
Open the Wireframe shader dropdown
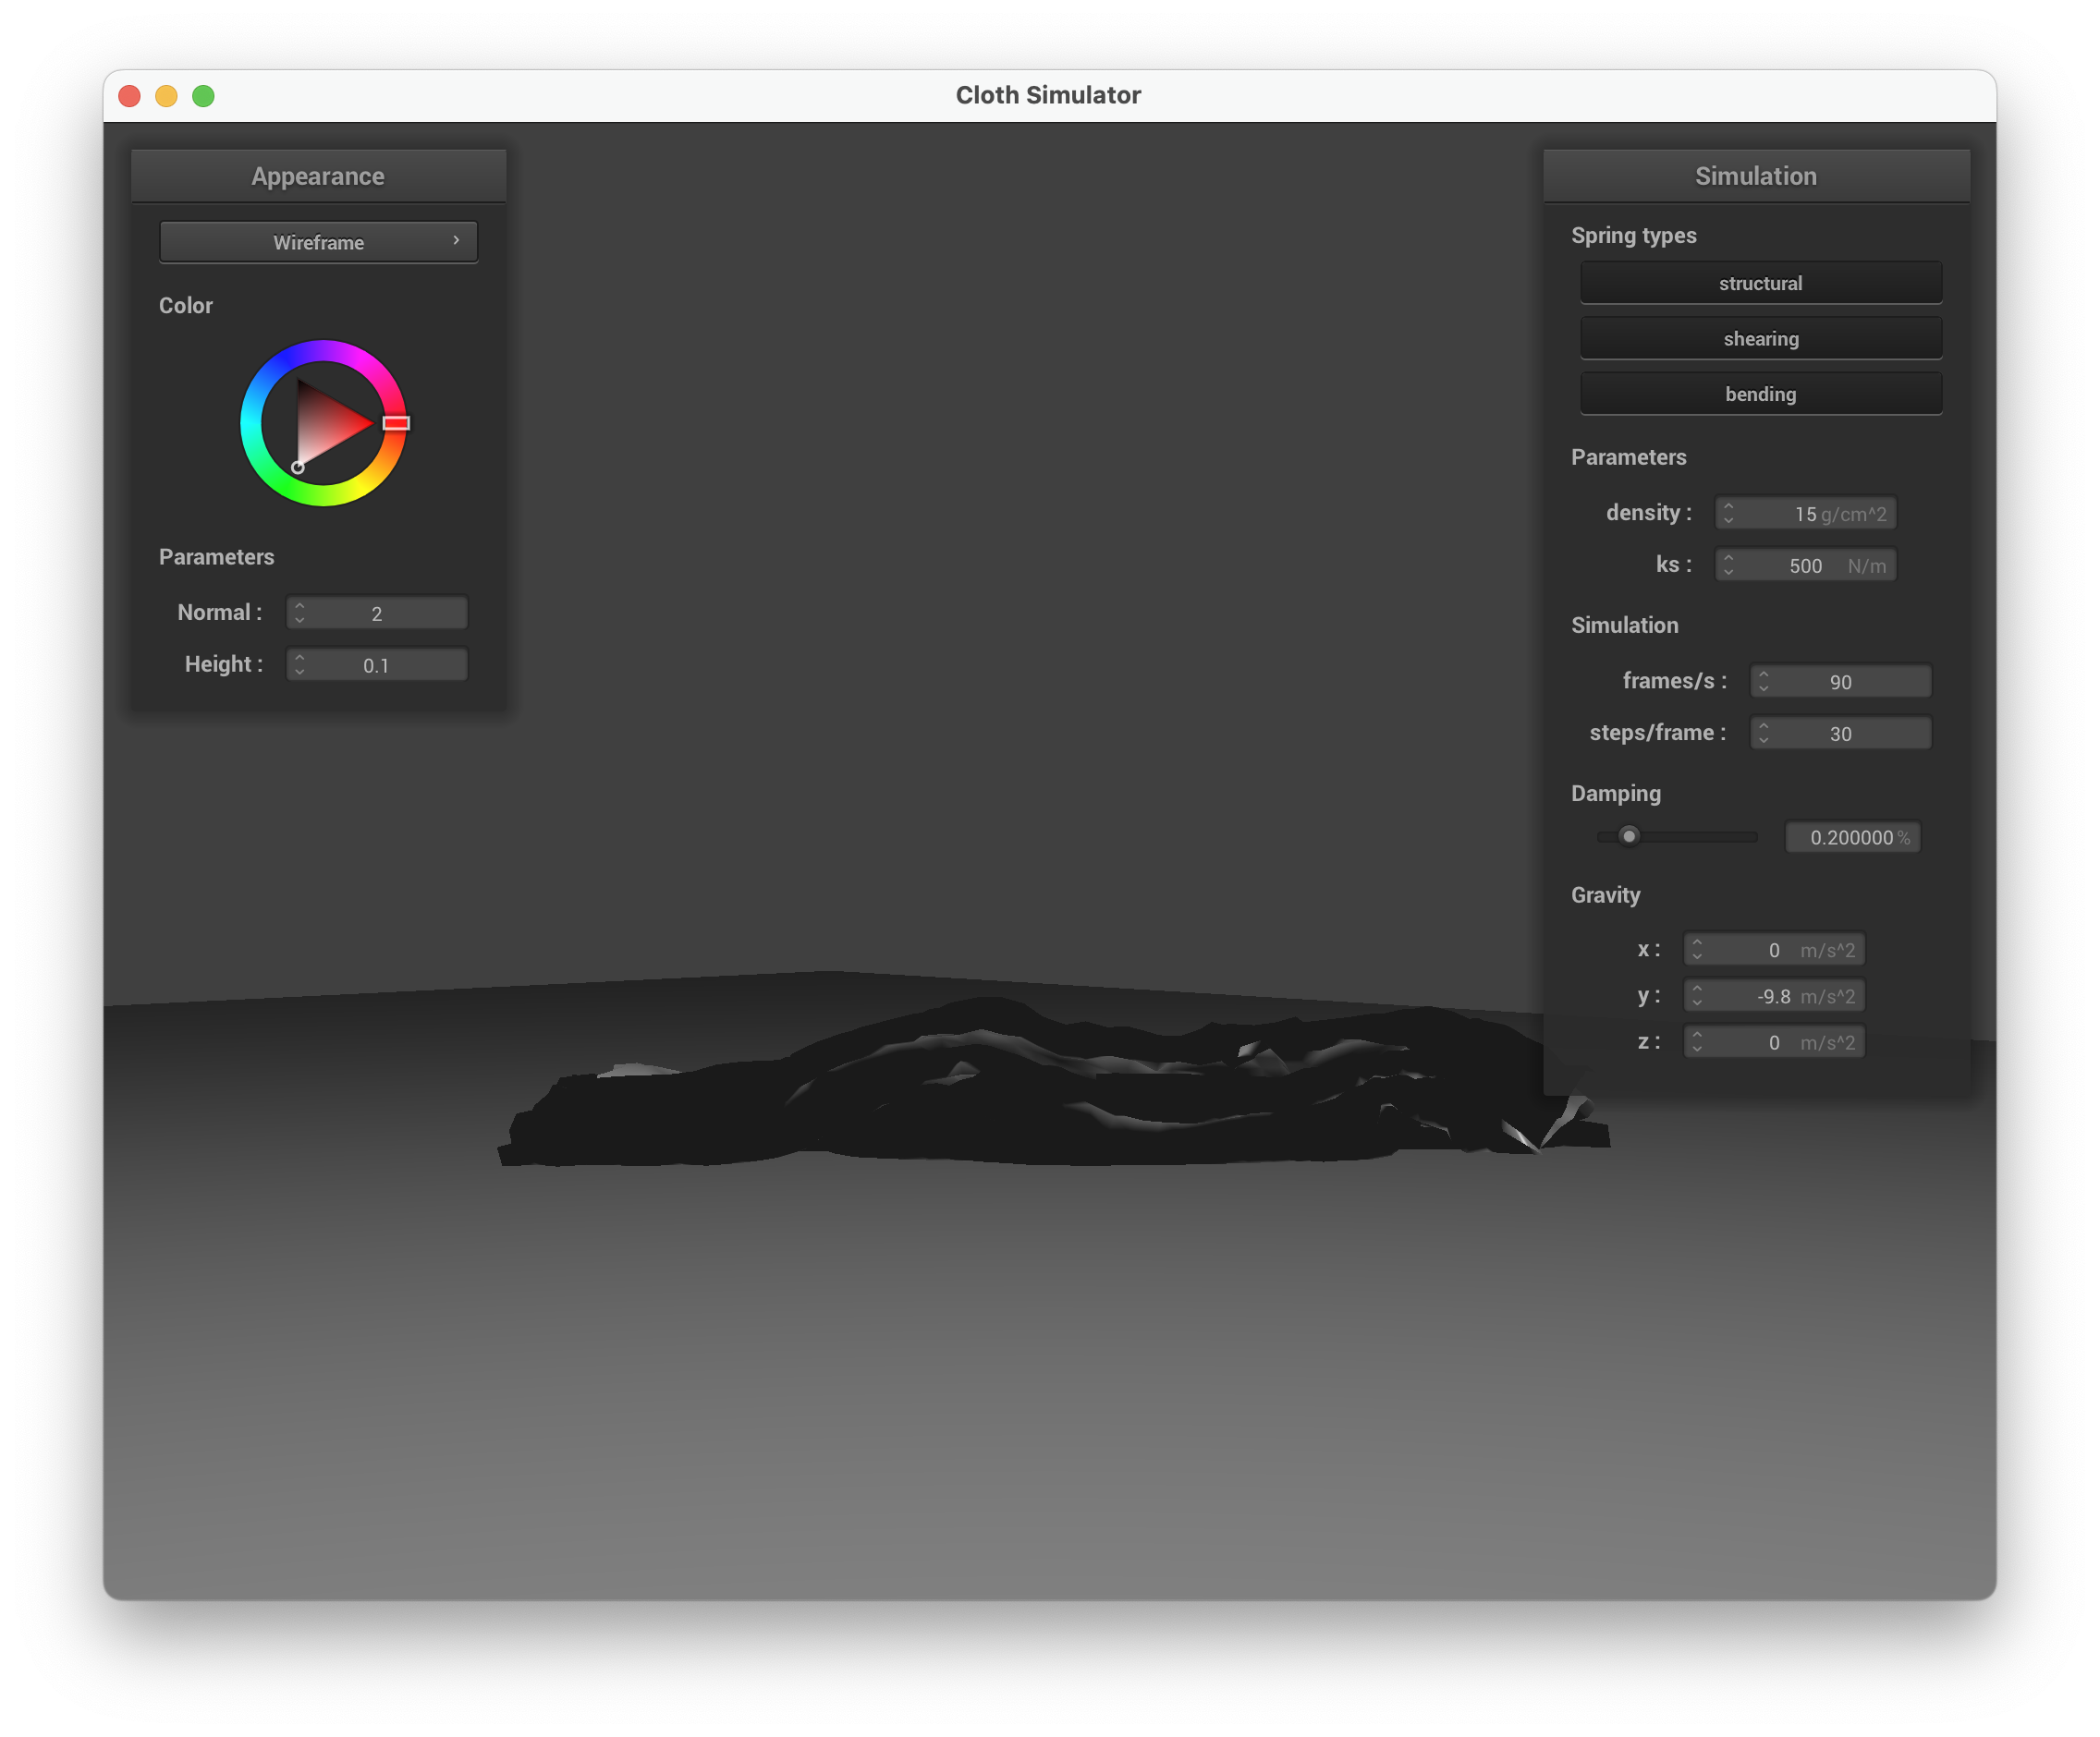coord(318,242)
